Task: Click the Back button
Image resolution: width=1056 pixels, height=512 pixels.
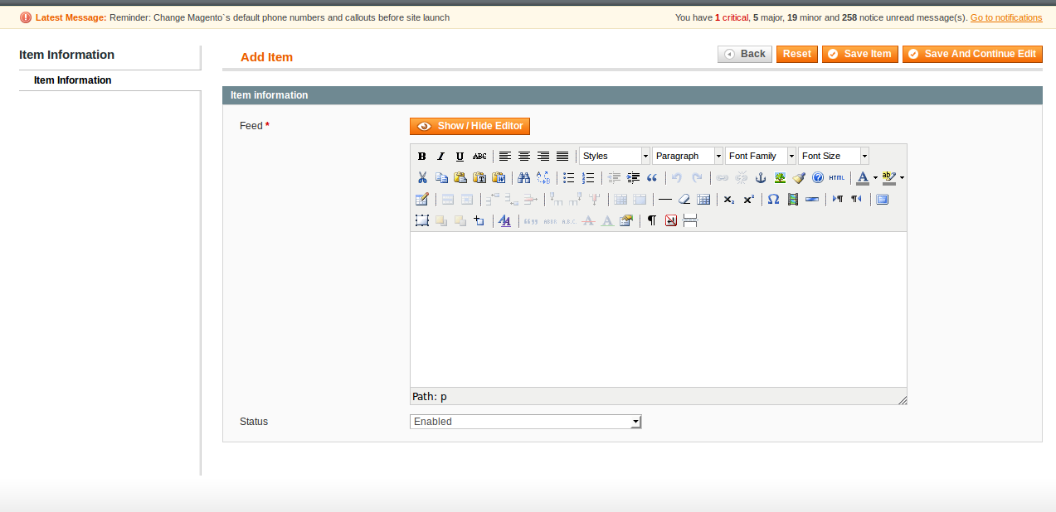Action: click(745, 54)
